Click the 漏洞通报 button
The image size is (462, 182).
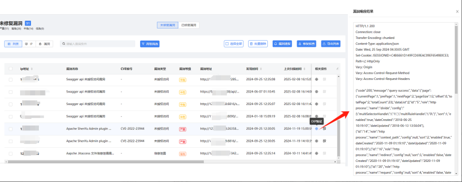pos(282,44)
